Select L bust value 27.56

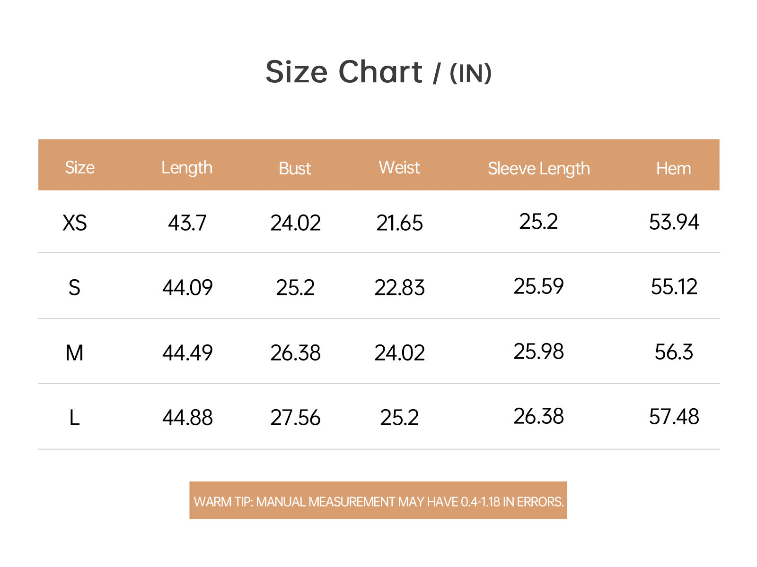pyautogui.click(x=295, y=418)
